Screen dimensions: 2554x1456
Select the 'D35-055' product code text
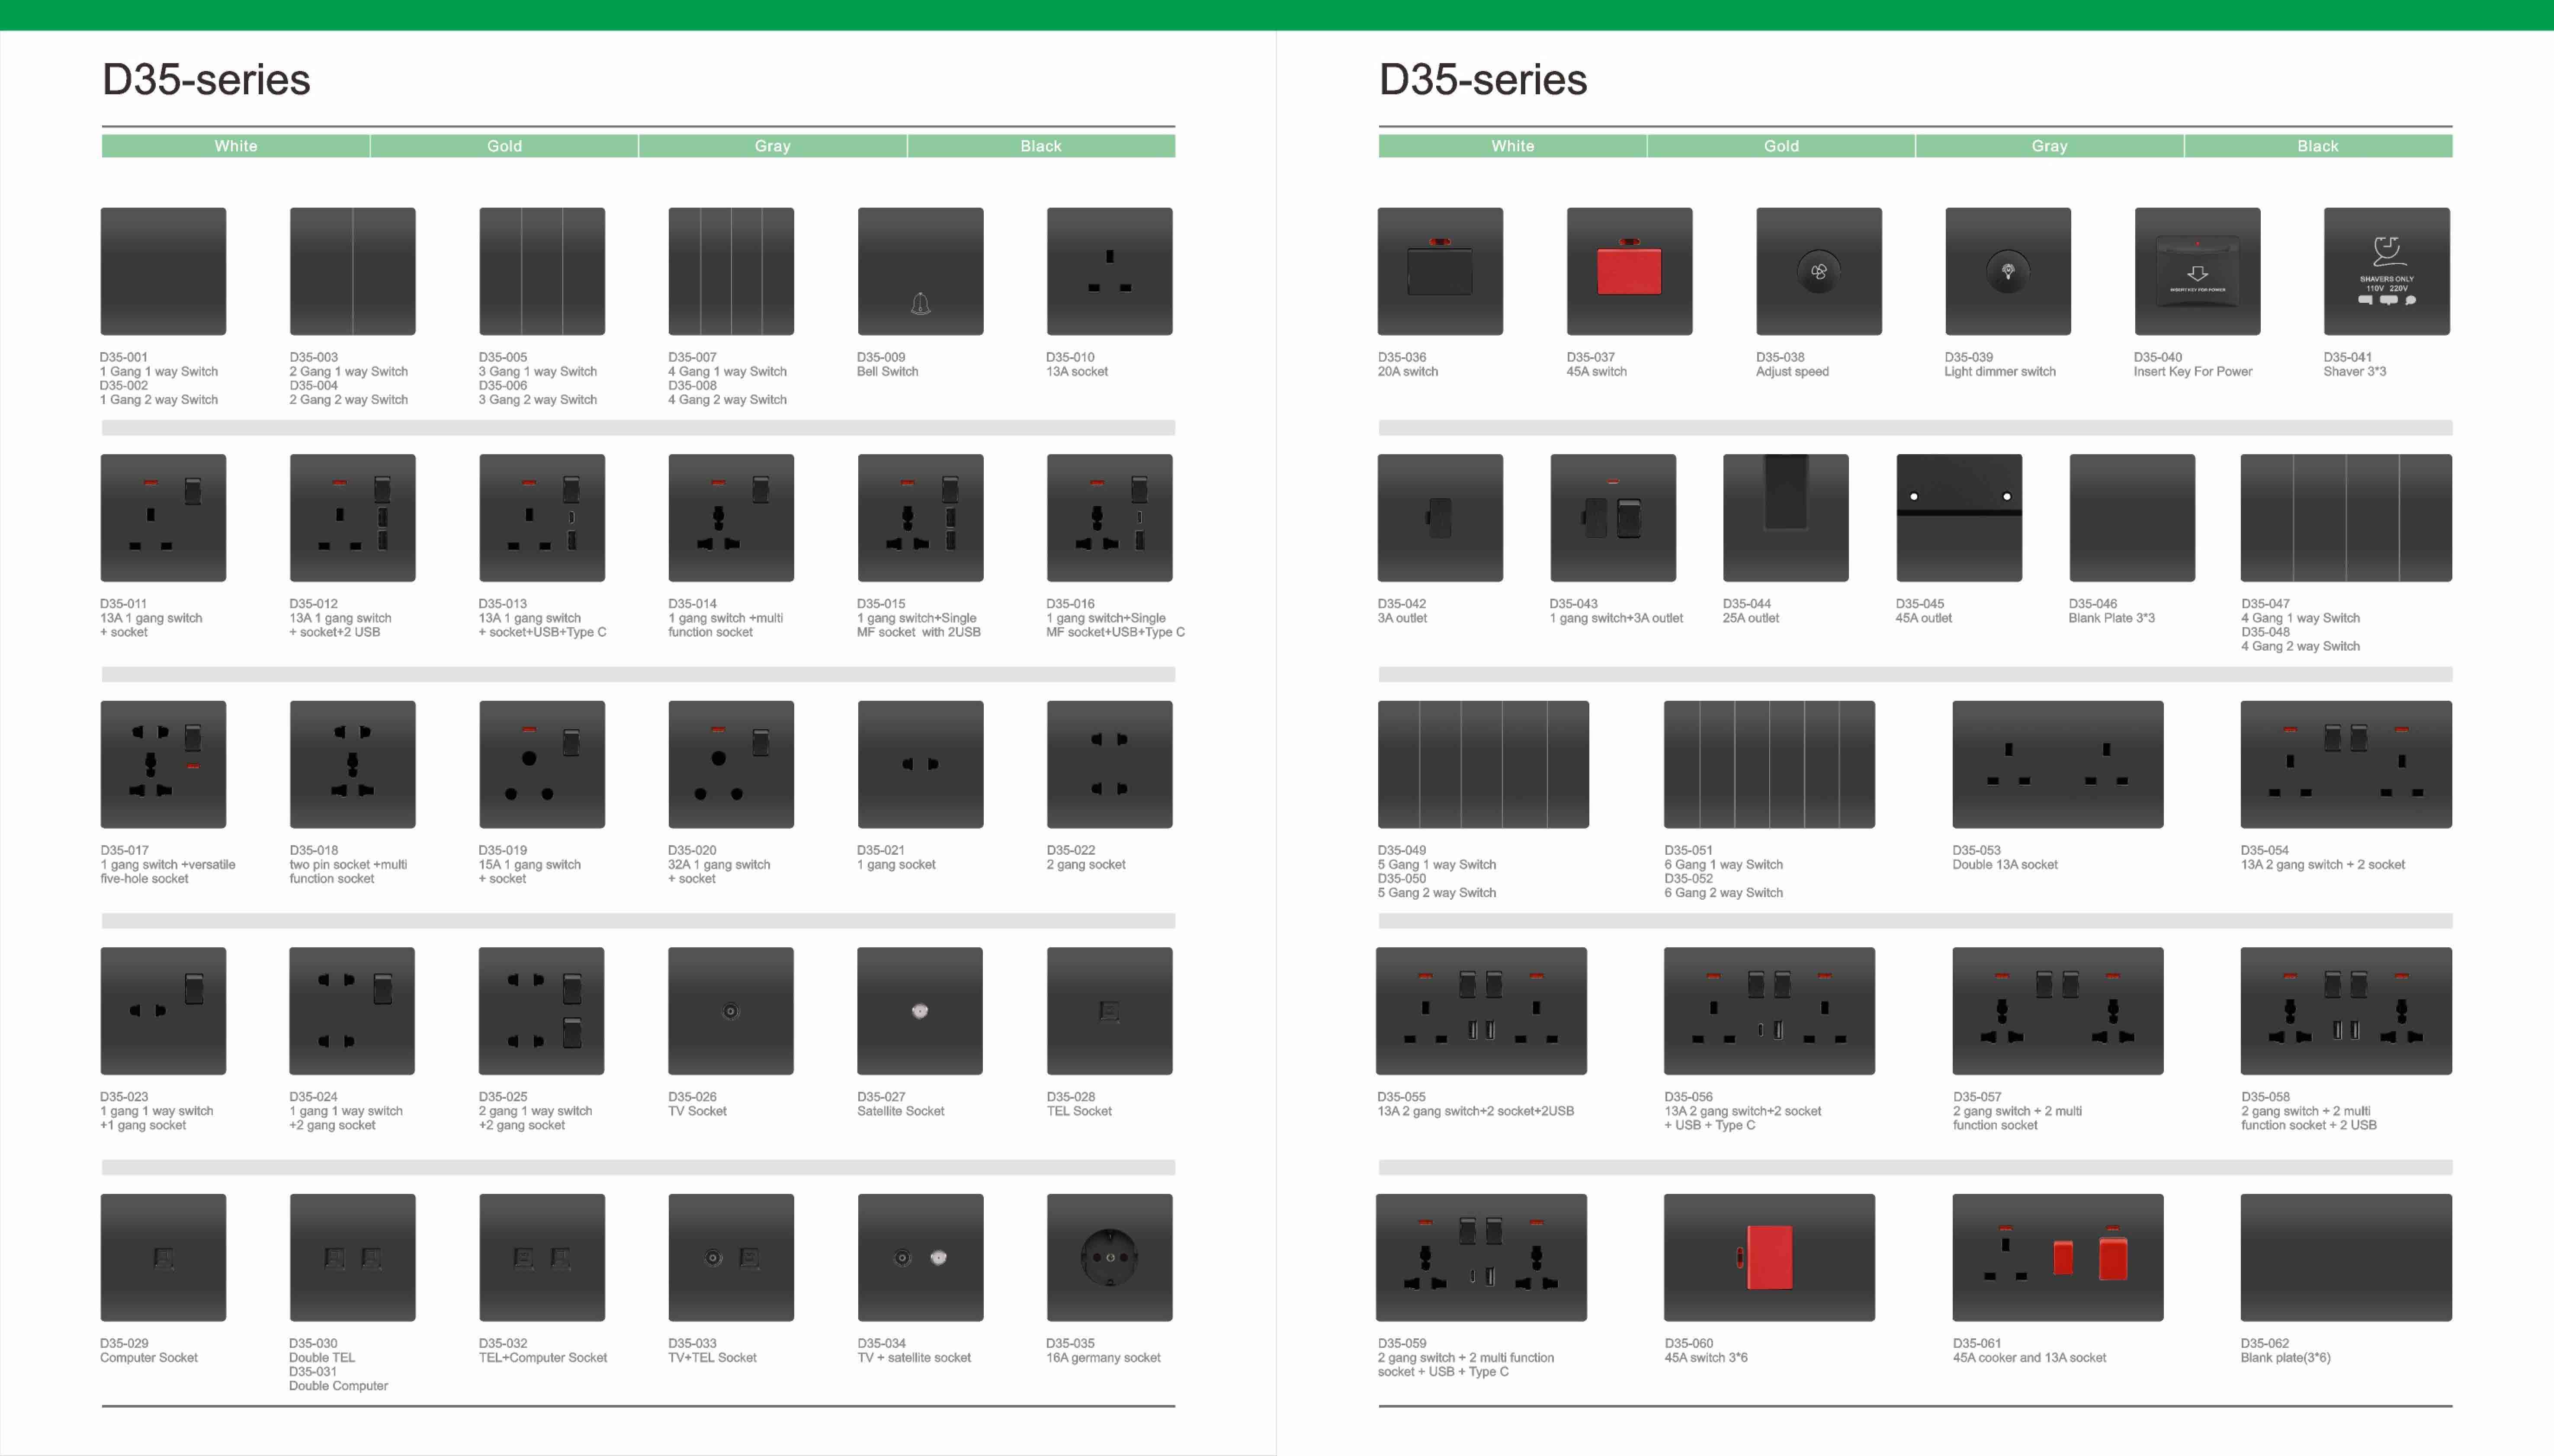(x=1401, y=1097)
